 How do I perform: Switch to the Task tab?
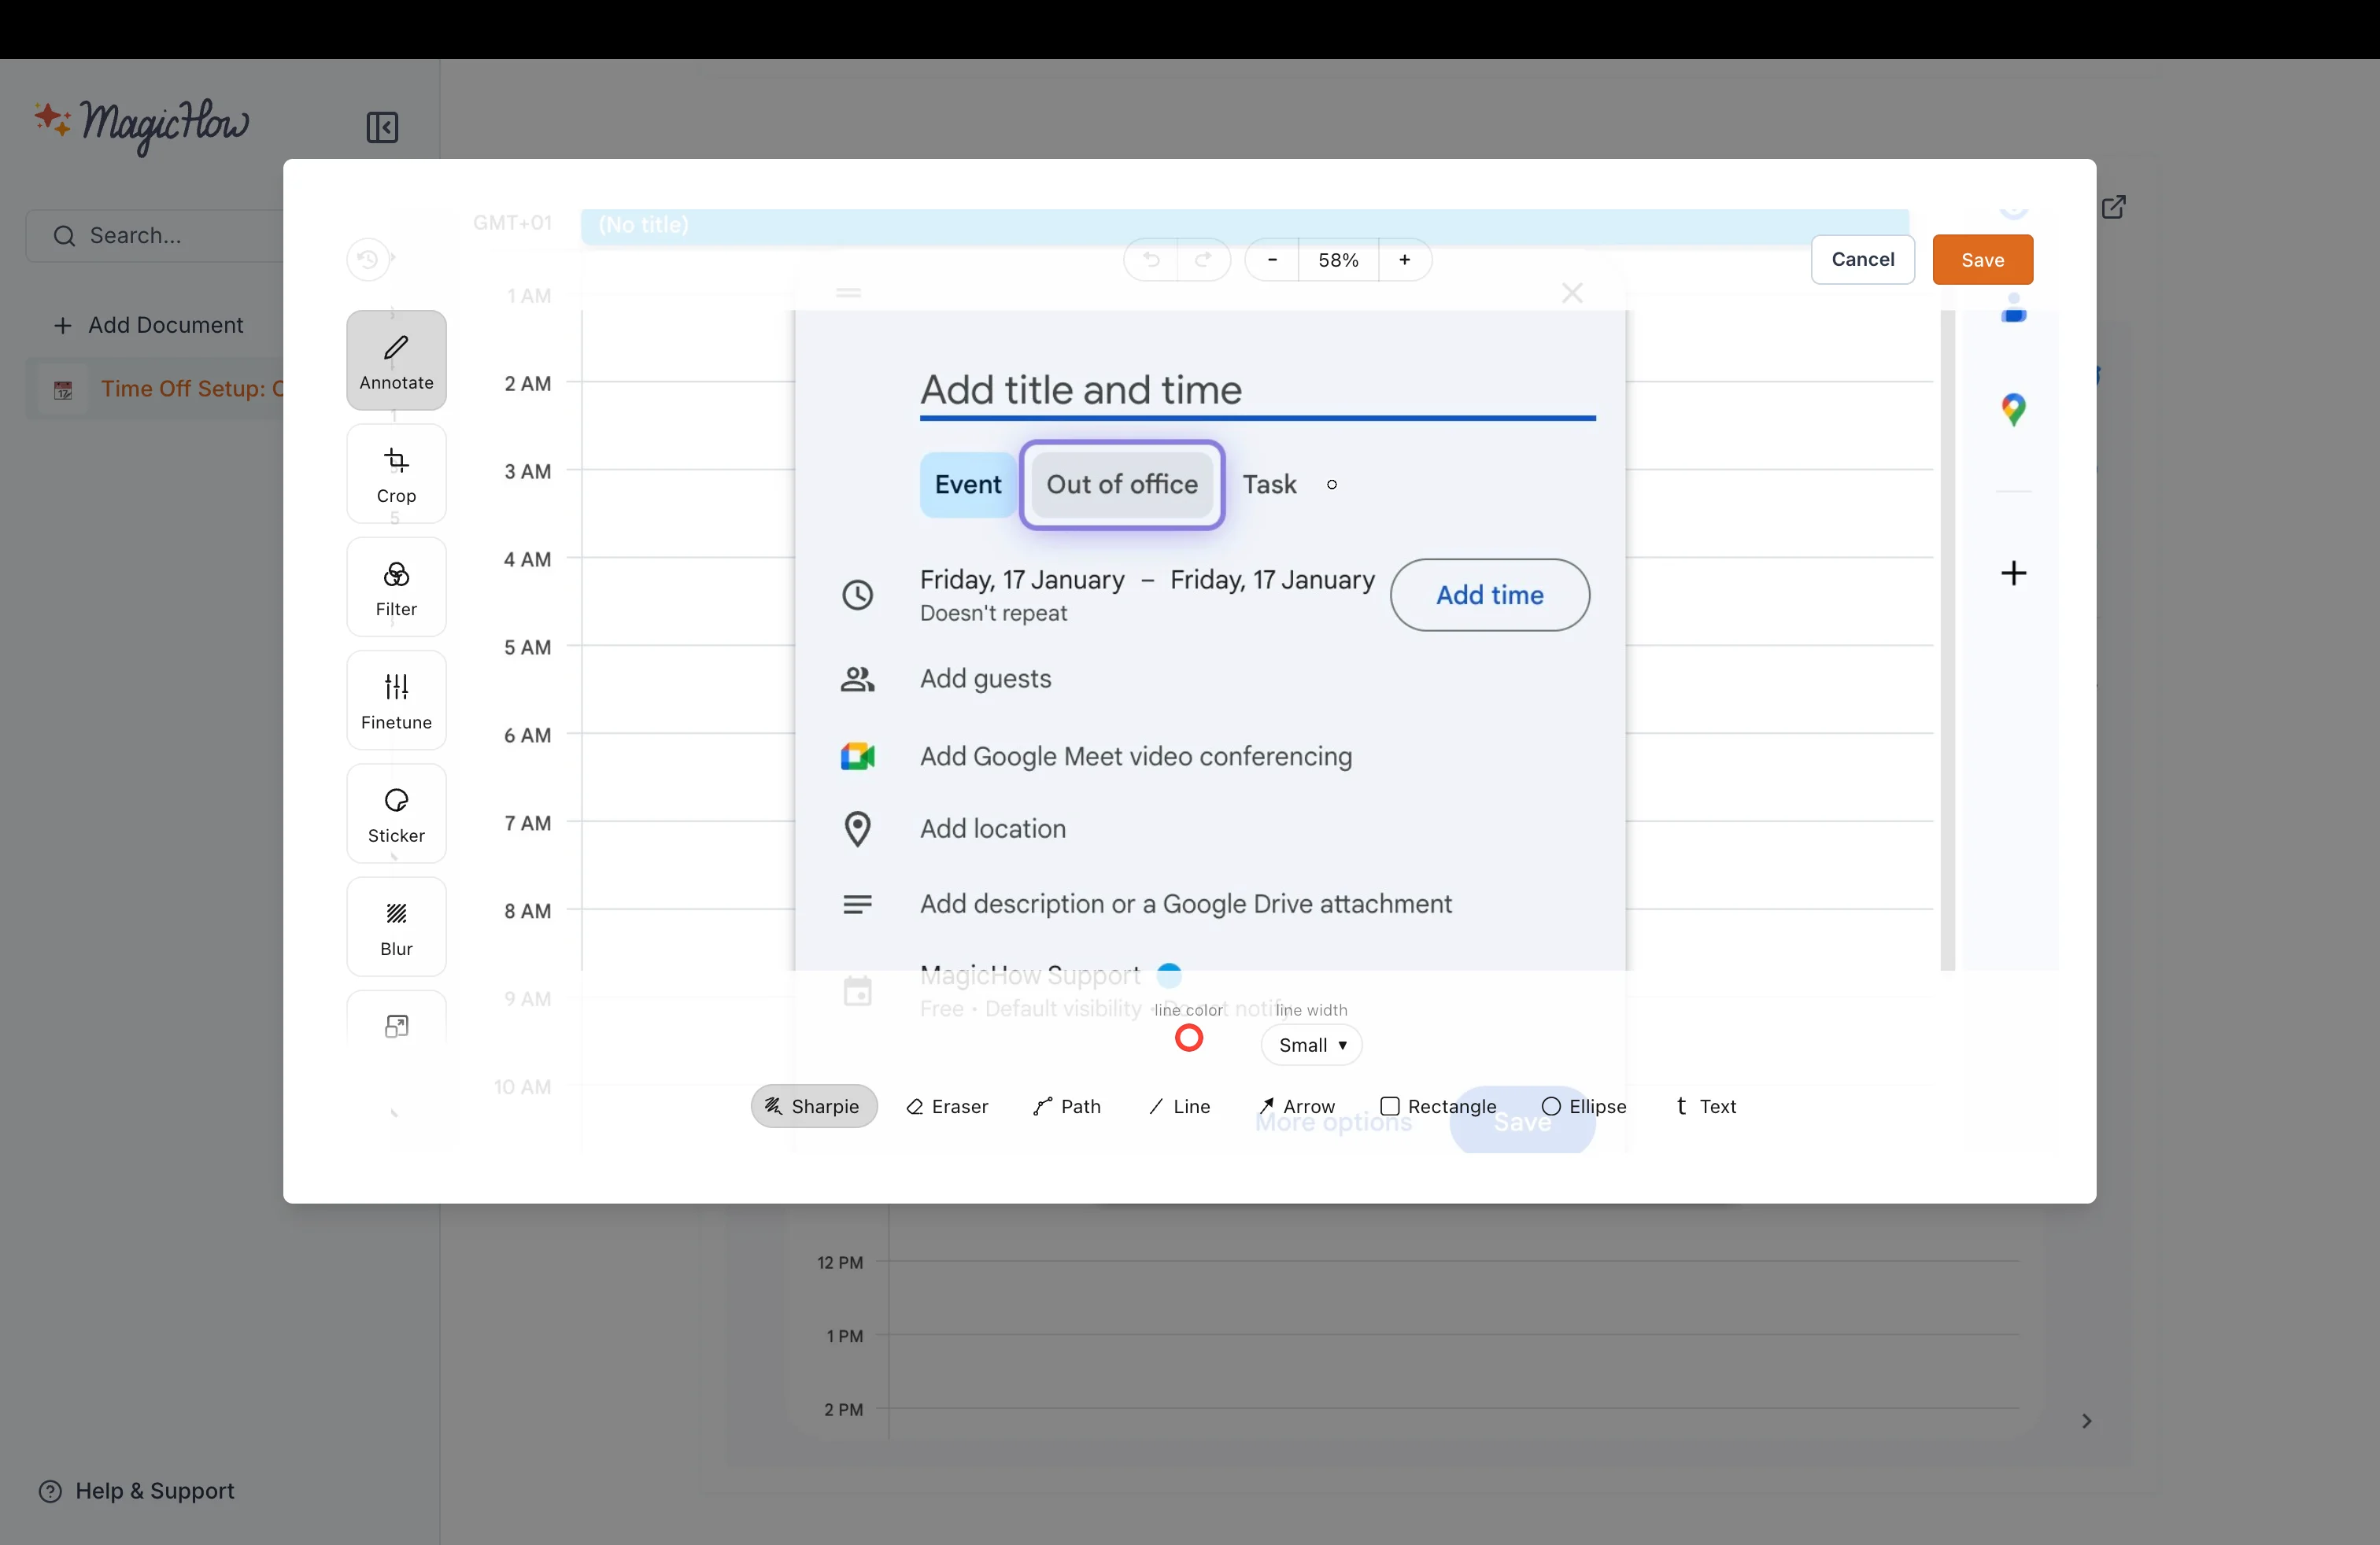point(1267,484)
